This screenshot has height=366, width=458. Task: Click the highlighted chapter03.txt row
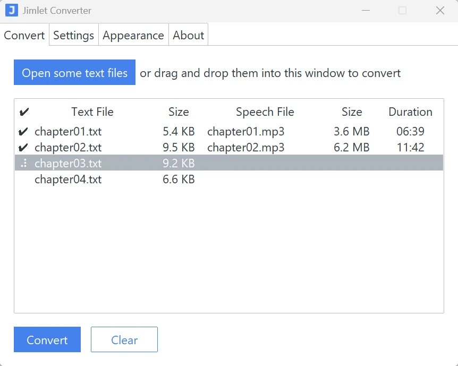pyautogui.click(x=68, y=163)
